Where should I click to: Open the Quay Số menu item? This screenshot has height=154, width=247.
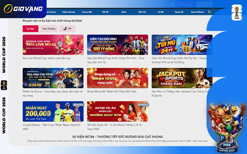pyautogui.click(x=179, y=12)
